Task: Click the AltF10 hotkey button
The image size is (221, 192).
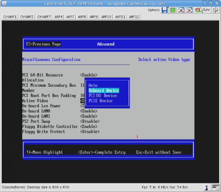Action: coord(106,17)
